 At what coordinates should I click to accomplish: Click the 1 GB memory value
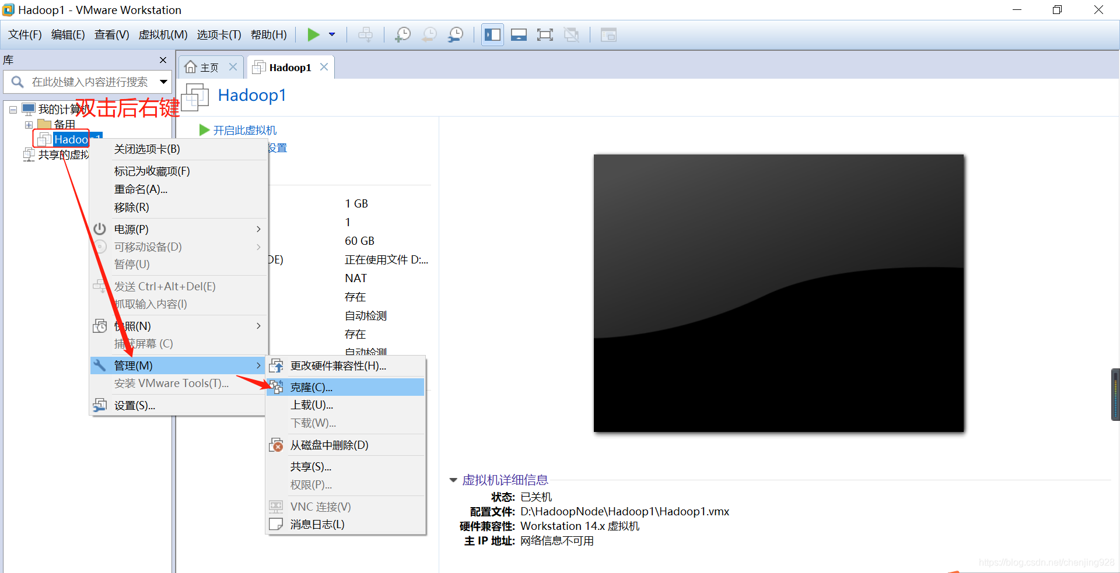[356, 204]
